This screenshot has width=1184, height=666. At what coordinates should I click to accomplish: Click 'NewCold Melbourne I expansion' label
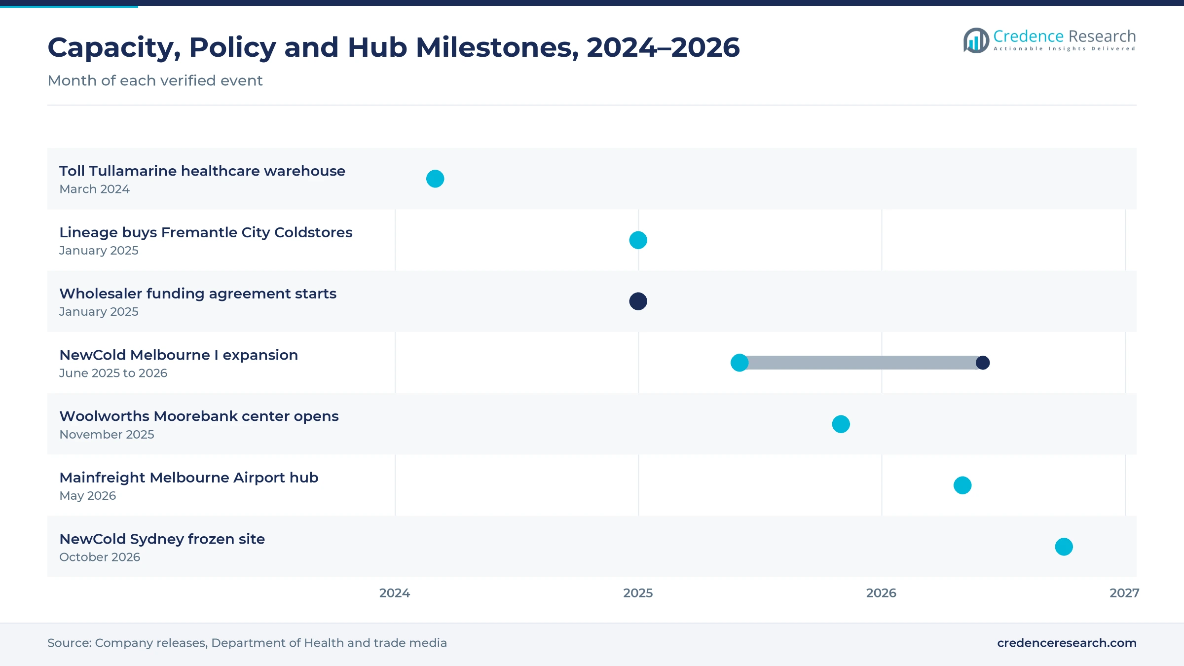tap(179, 355)
